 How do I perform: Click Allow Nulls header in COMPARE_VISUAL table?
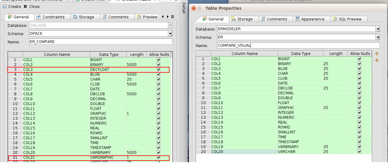(360, 53)
